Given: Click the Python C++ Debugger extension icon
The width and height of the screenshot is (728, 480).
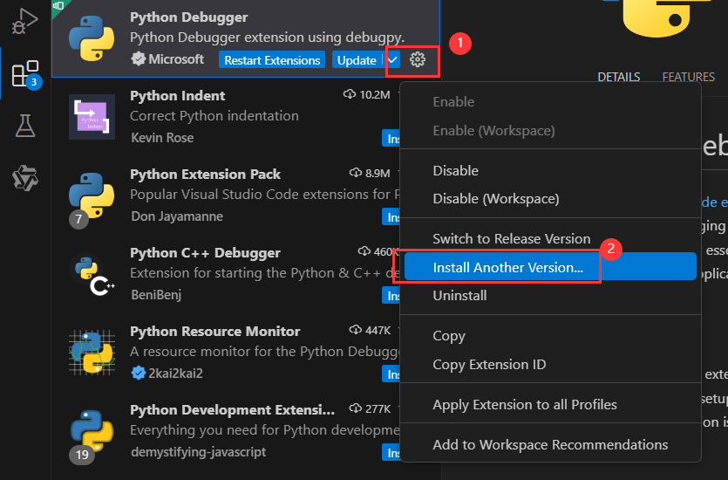Looking at the screenshot, I should point(92,274).
